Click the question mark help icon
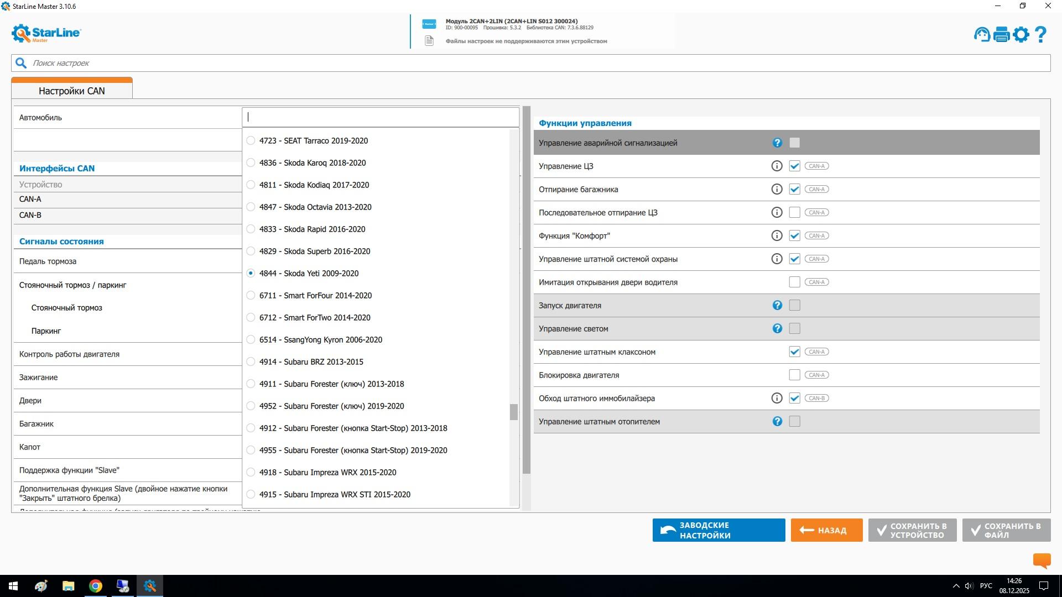The width and height of the screenshot is (1062, 597). point(1040,35)
